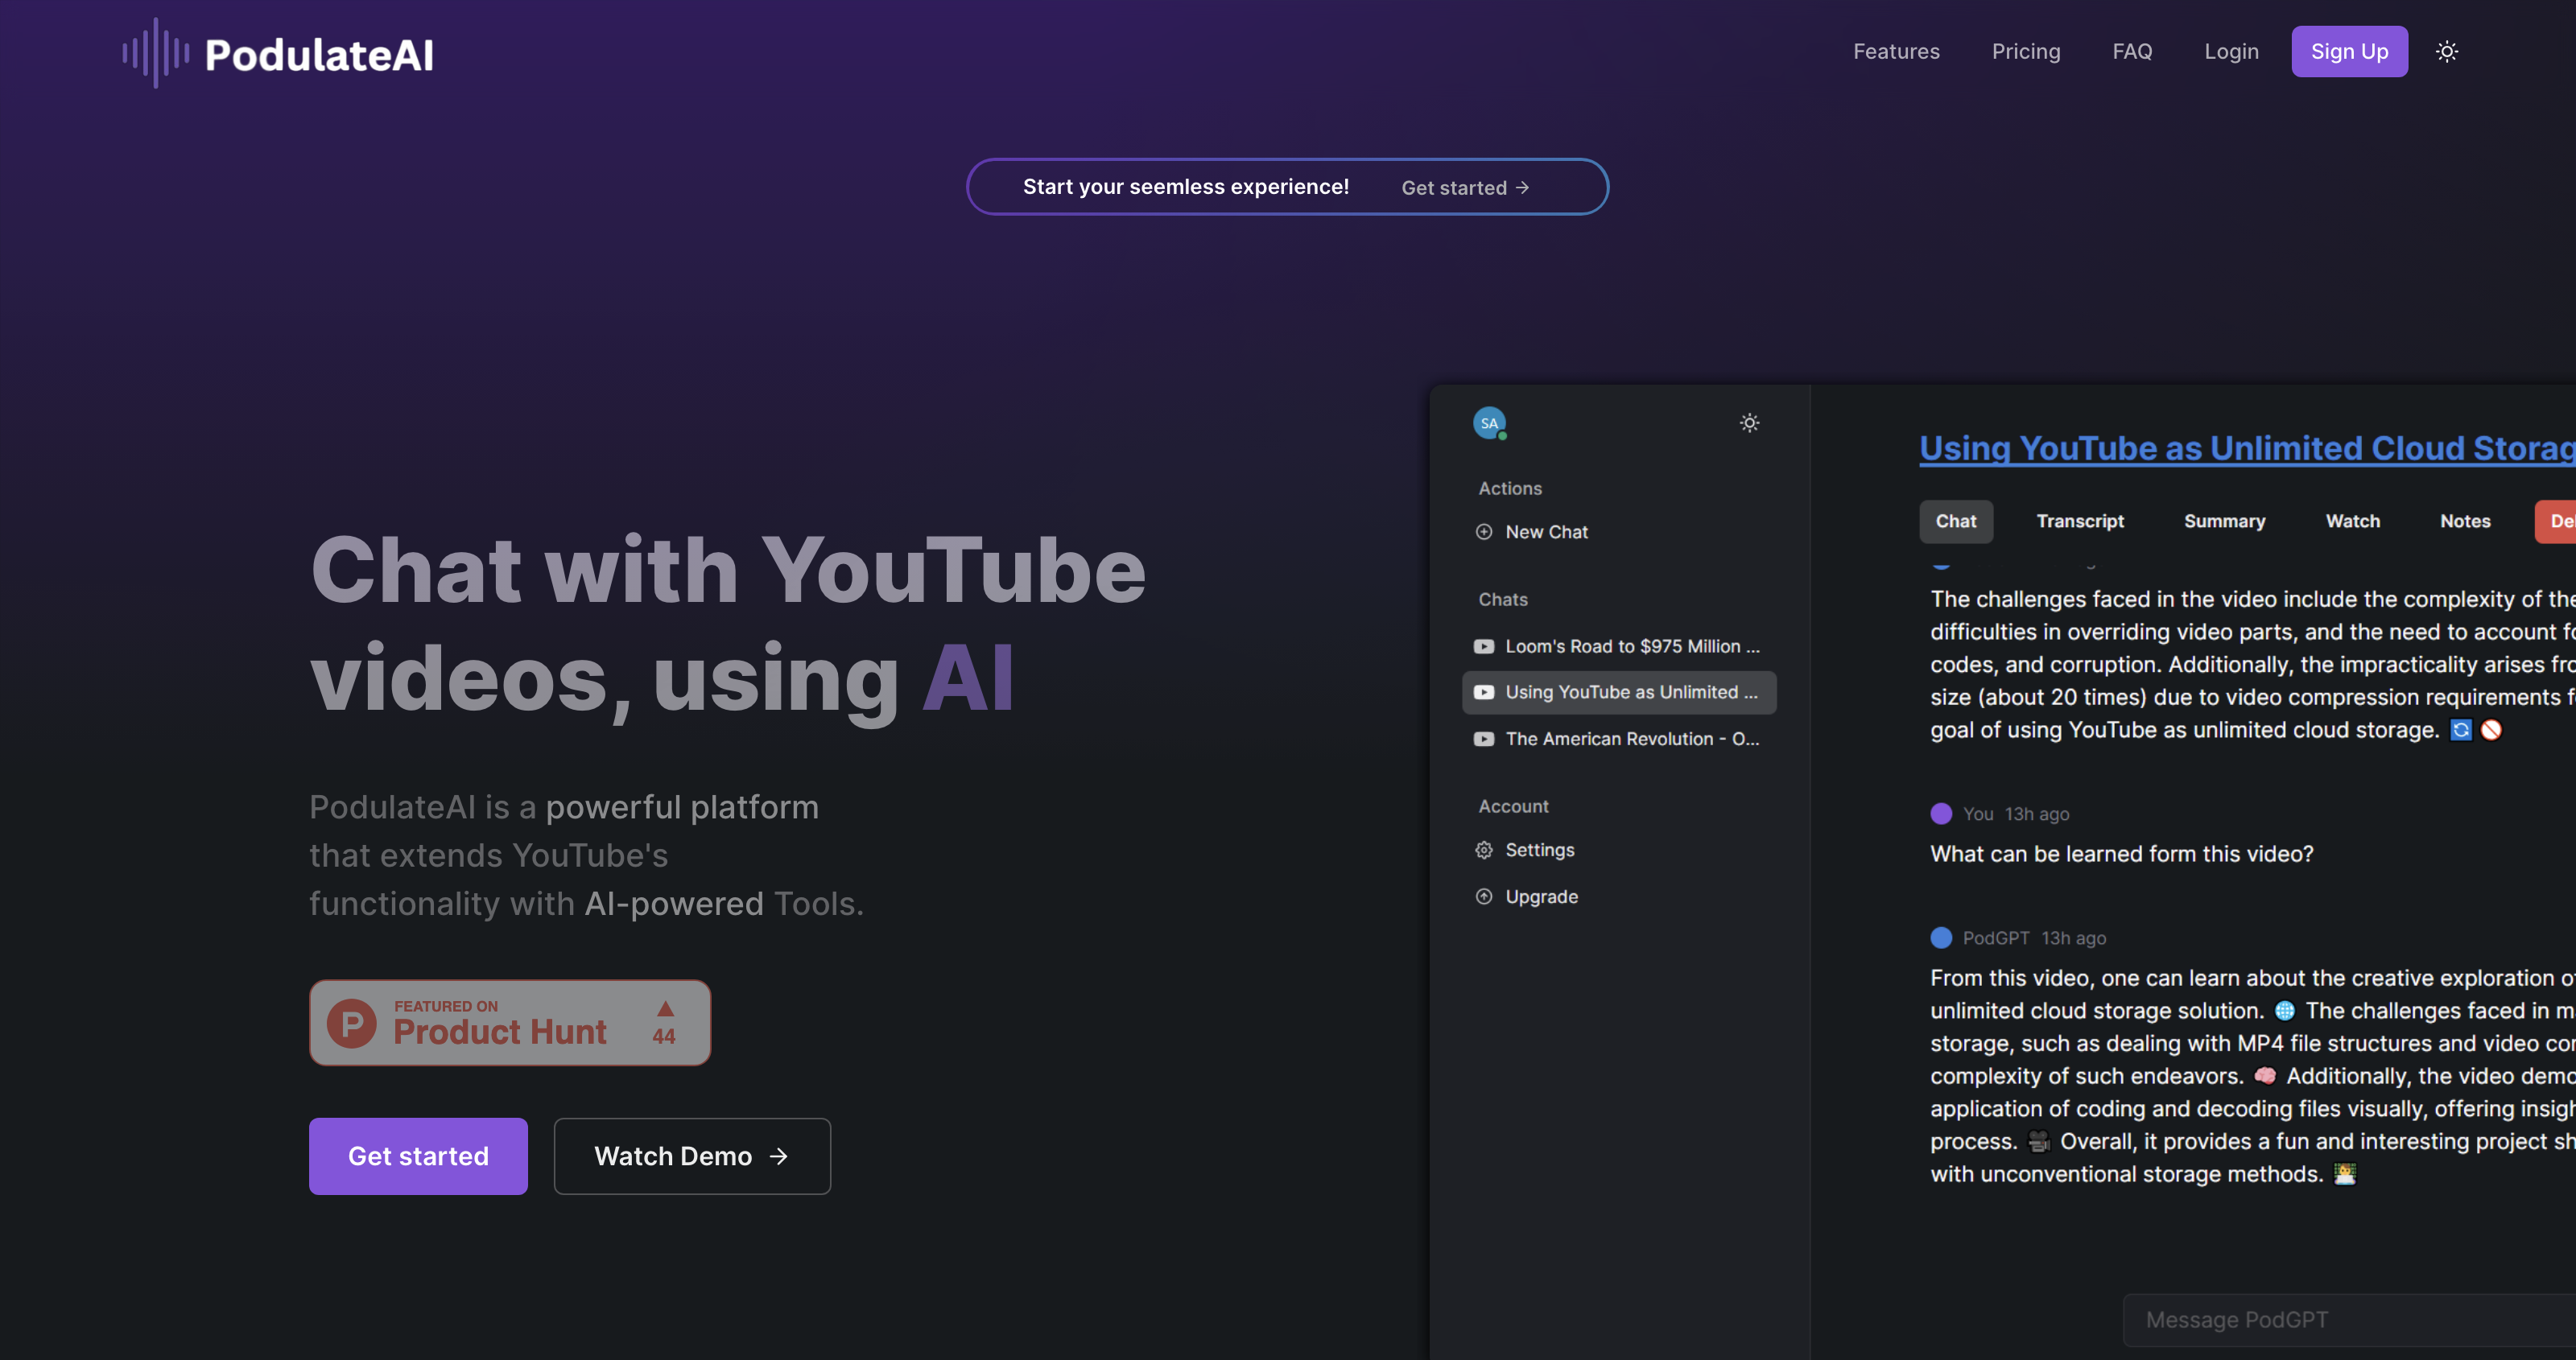Open the Pricing nav link
This screenshot has height=1360, width=2576.
pos(2026,52)
